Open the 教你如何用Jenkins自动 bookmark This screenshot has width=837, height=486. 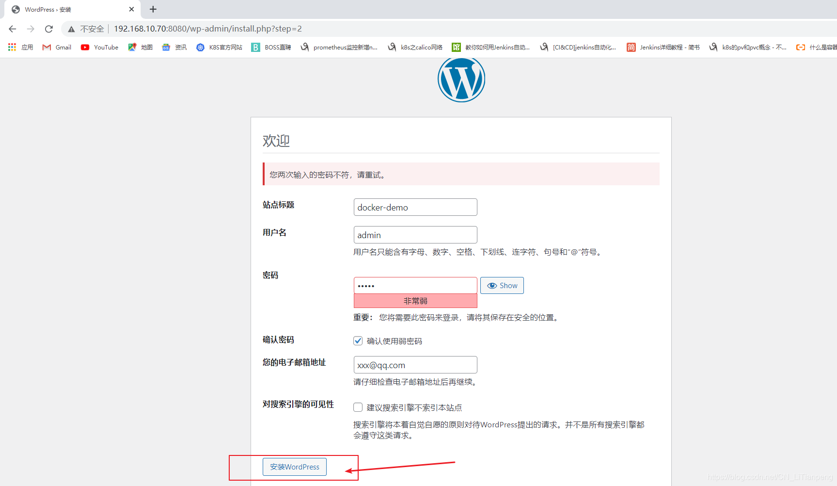(491, 47)
